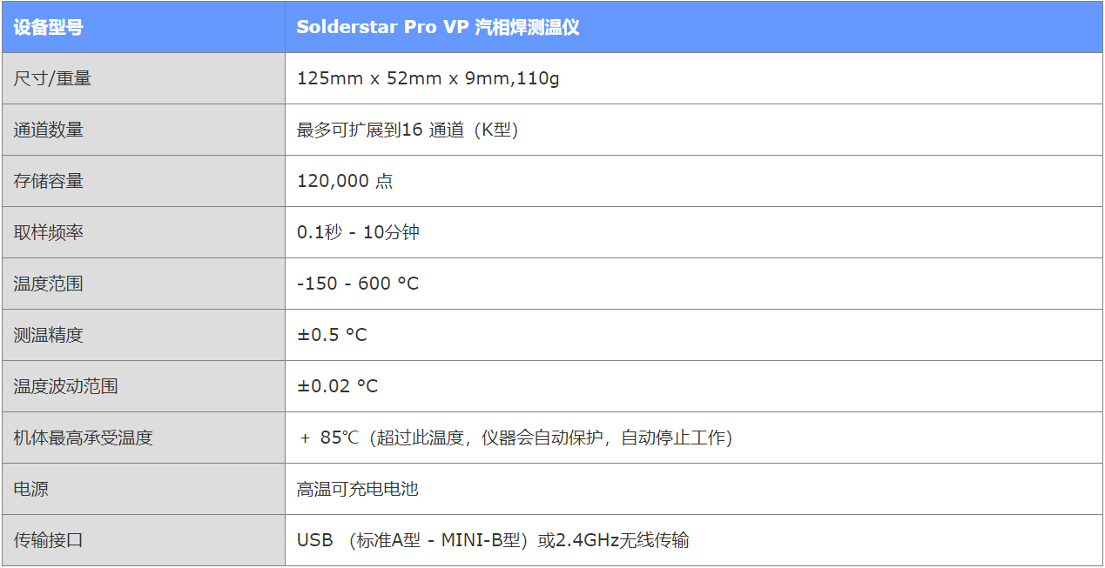The height and width of the screenshot is (568, 1105).
Task: Click the 温度波动范围 row label
Action: 66,386
